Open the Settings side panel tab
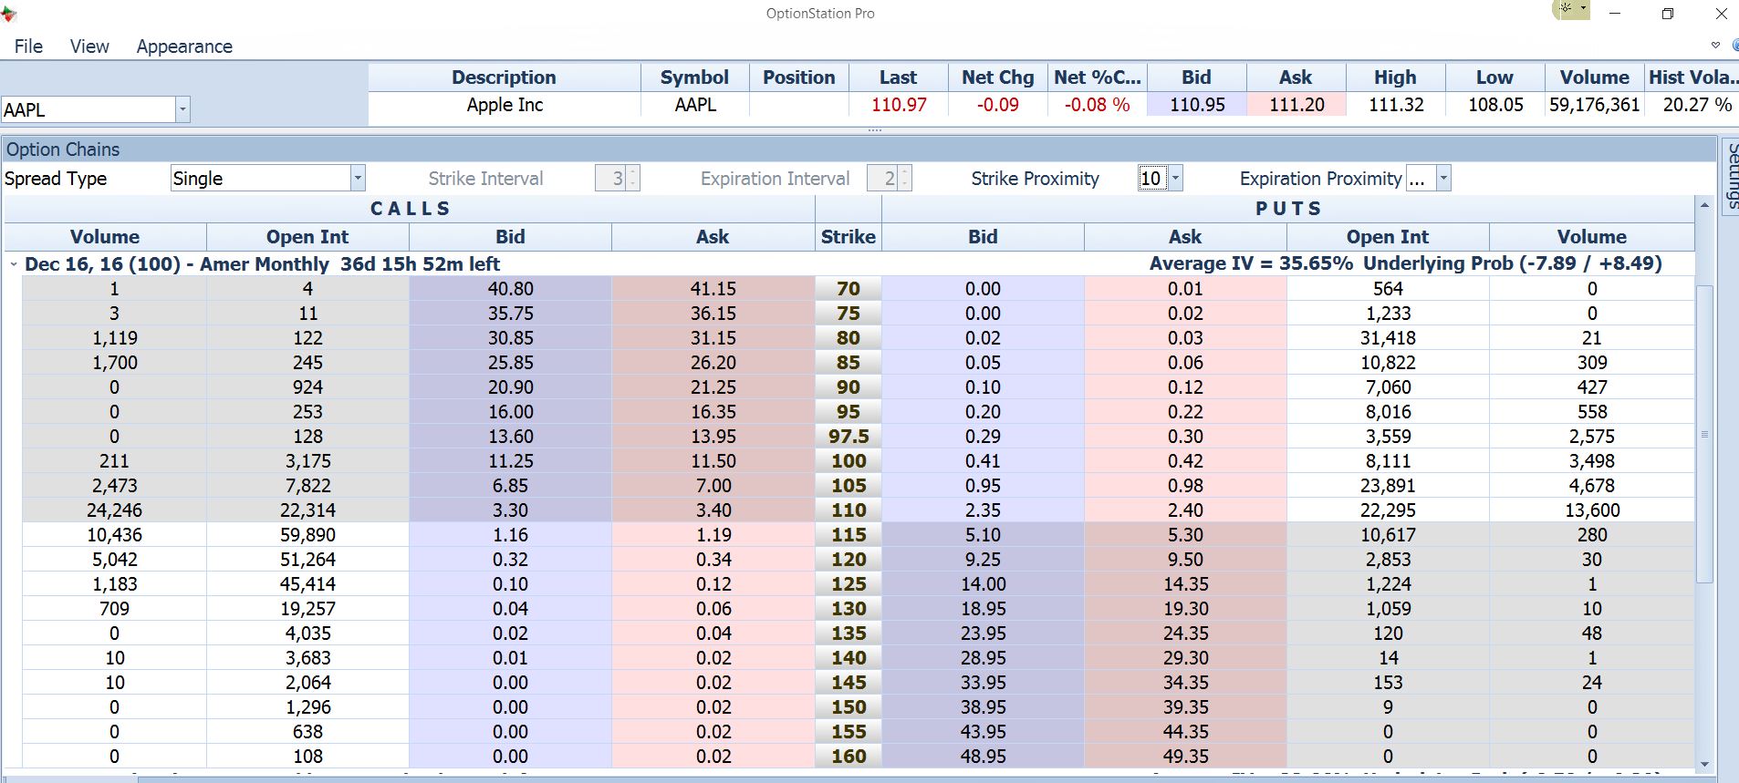The height and width of the screenshot is (783, 1739). click(x=1731, y=175)
